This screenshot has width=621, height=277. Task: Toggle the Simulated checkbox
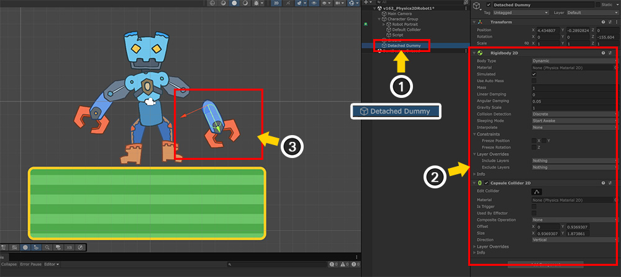point(534,74)
